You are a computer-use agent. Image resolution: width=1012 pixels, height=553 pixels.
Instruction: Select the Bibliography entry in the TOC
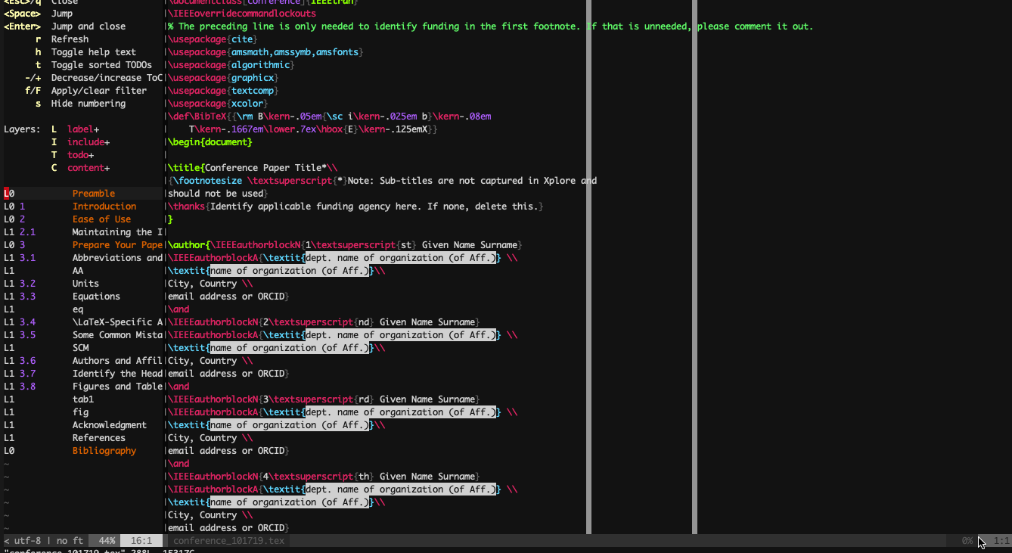104,450
